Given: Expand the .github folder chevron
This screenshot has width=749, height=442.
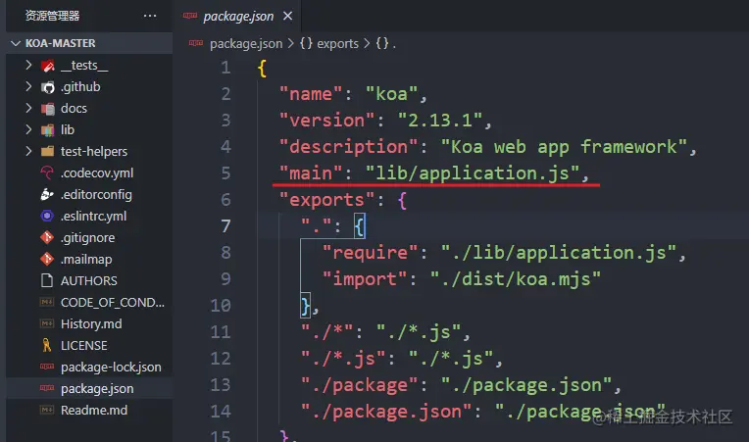Looking at the screenshot, I should click(28, 86).
